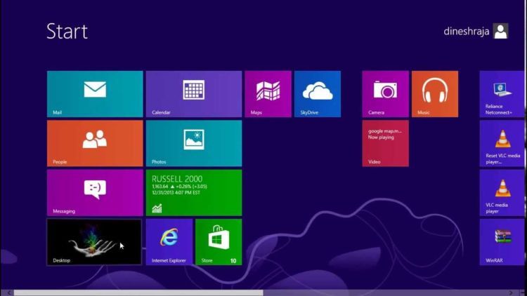Click the dineshraja user name

[466, 31]
